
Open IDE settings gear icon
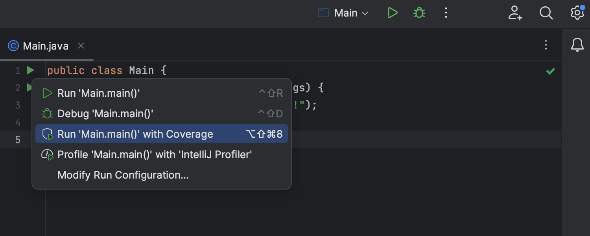point(577,13)
